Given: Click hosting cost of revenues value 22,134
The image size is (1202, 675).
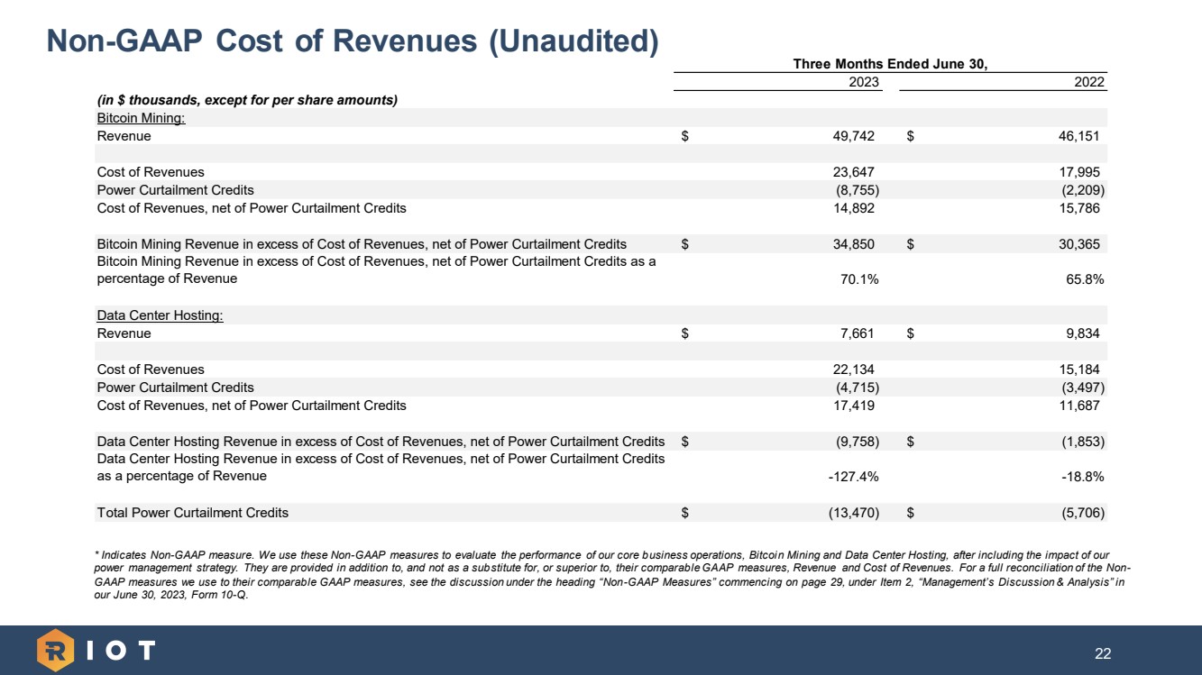Looking at the screenshot, I should 853,369.
